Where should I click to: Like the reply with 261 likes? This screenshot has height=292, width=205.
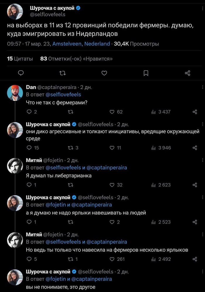click(112, 259)
